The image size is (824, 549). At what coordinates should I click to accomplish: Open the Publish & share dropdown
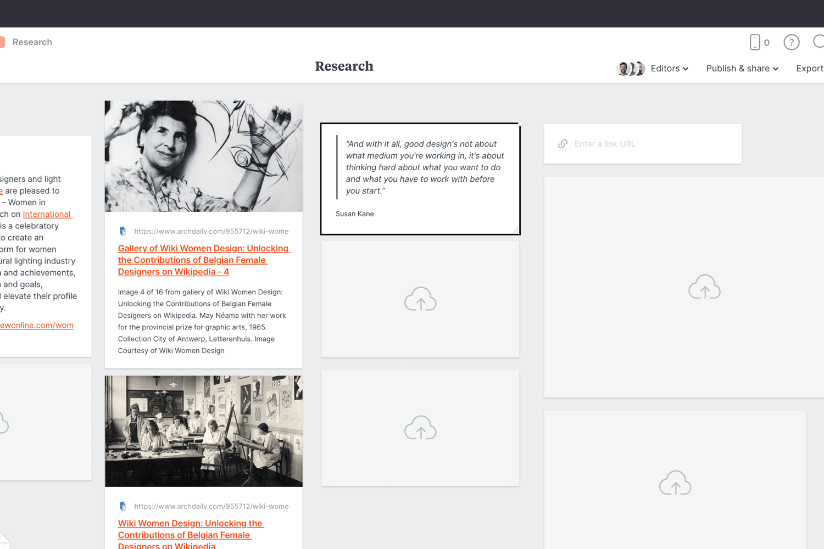(x=742, y=68)
